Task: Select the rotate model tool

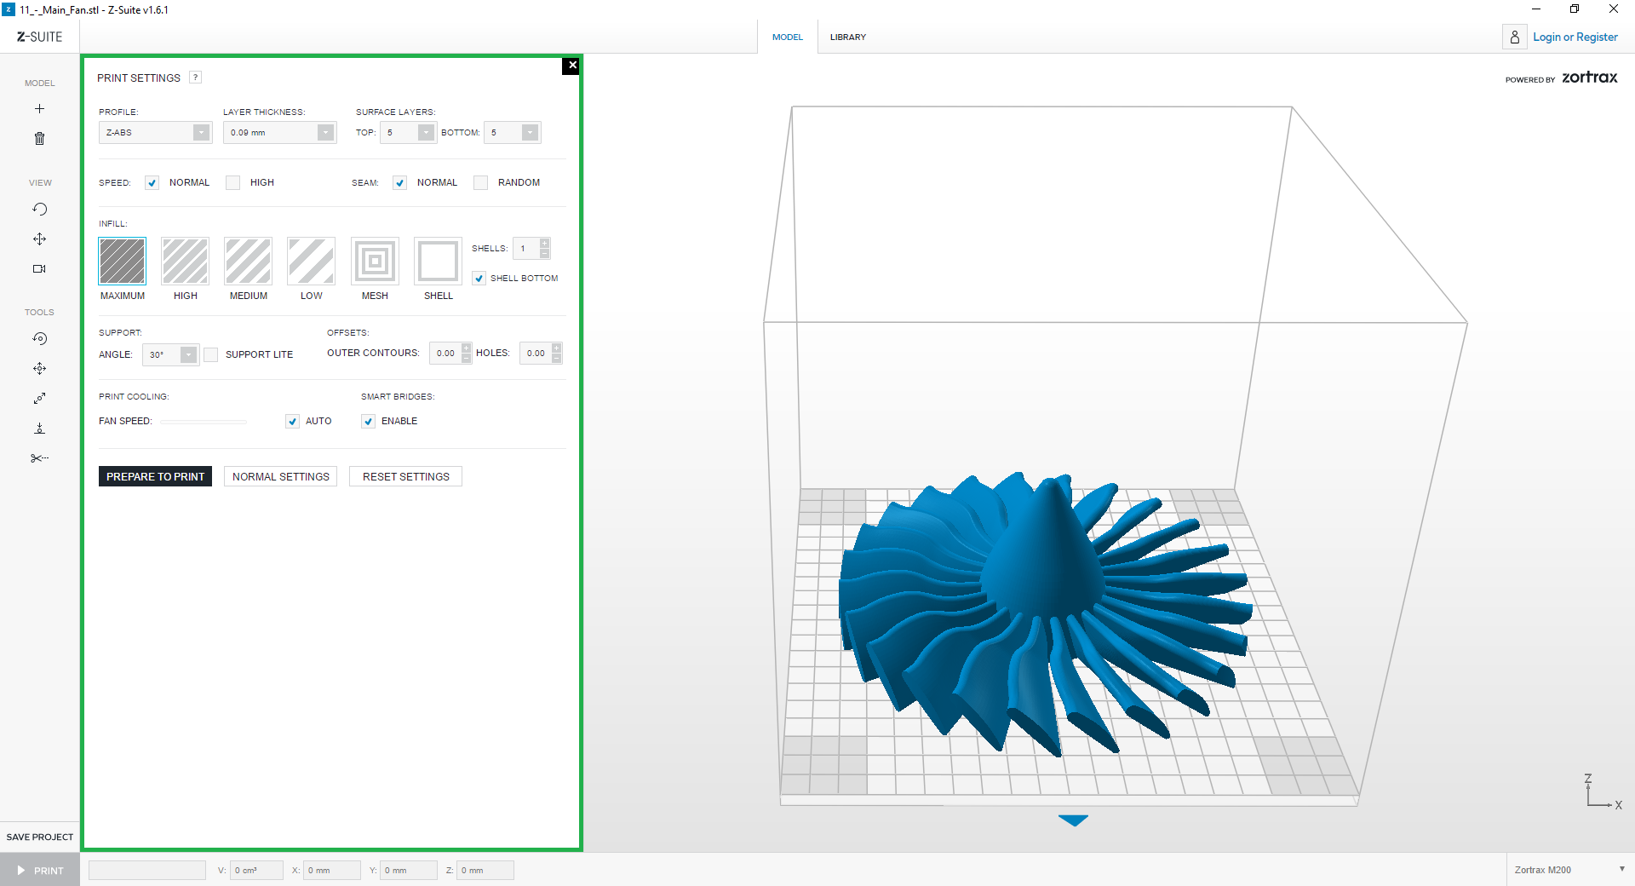Action: coord(39,339)
